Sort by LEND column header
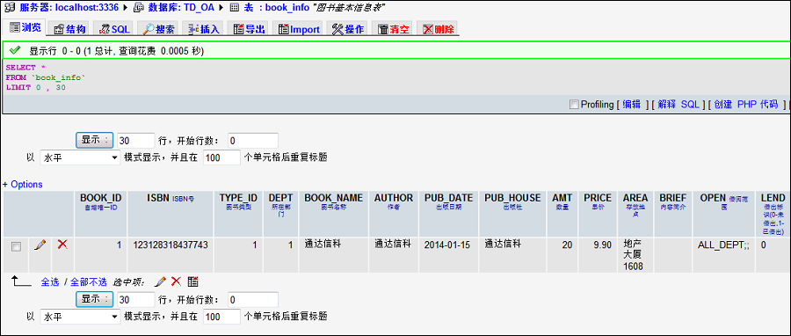This screenshot has height=336, width=791. tap(773, 198)
